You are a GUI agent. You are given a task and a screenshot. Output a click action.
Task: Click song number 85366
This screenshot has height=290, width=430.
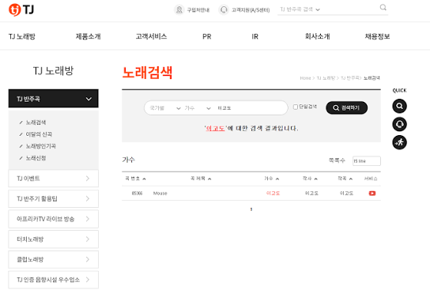click(x=137, y=194)
